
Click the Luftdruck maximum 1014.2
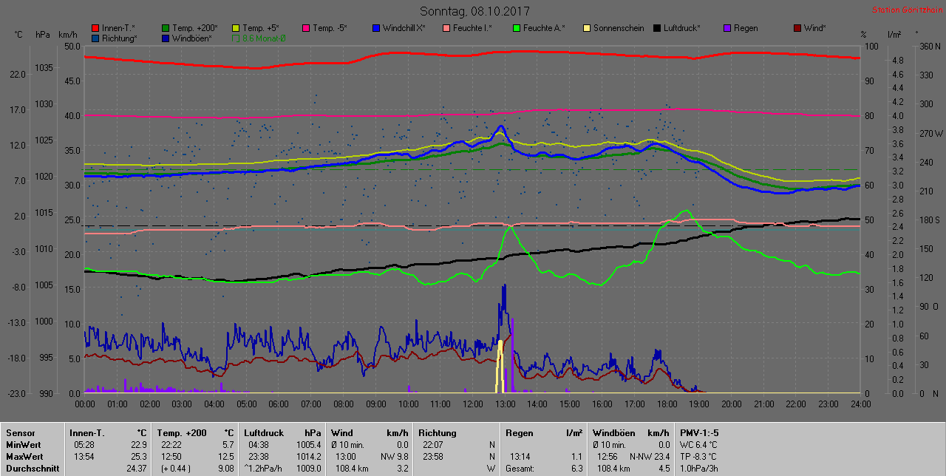(309, 456)
